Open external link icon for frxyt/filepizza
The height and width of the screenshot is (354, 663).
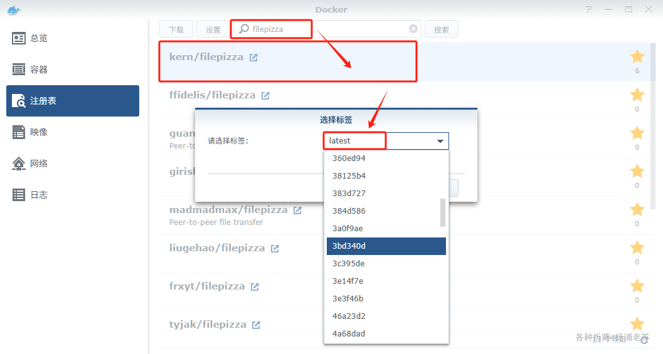pyautogui.click(x=255, y=287)
